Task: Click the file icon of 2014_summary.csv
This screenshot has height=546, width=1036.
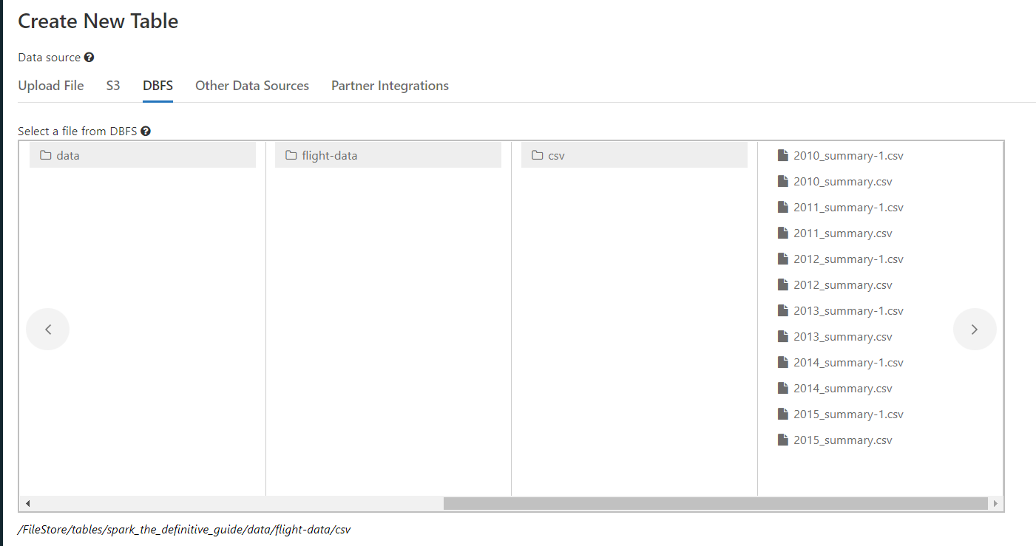Action: (783, 388)
